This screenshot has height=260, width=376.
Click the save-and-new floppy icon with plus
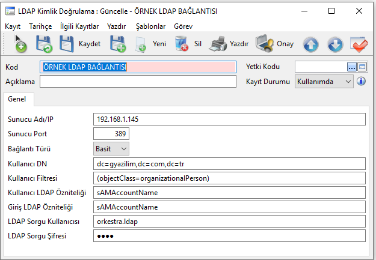117,44
